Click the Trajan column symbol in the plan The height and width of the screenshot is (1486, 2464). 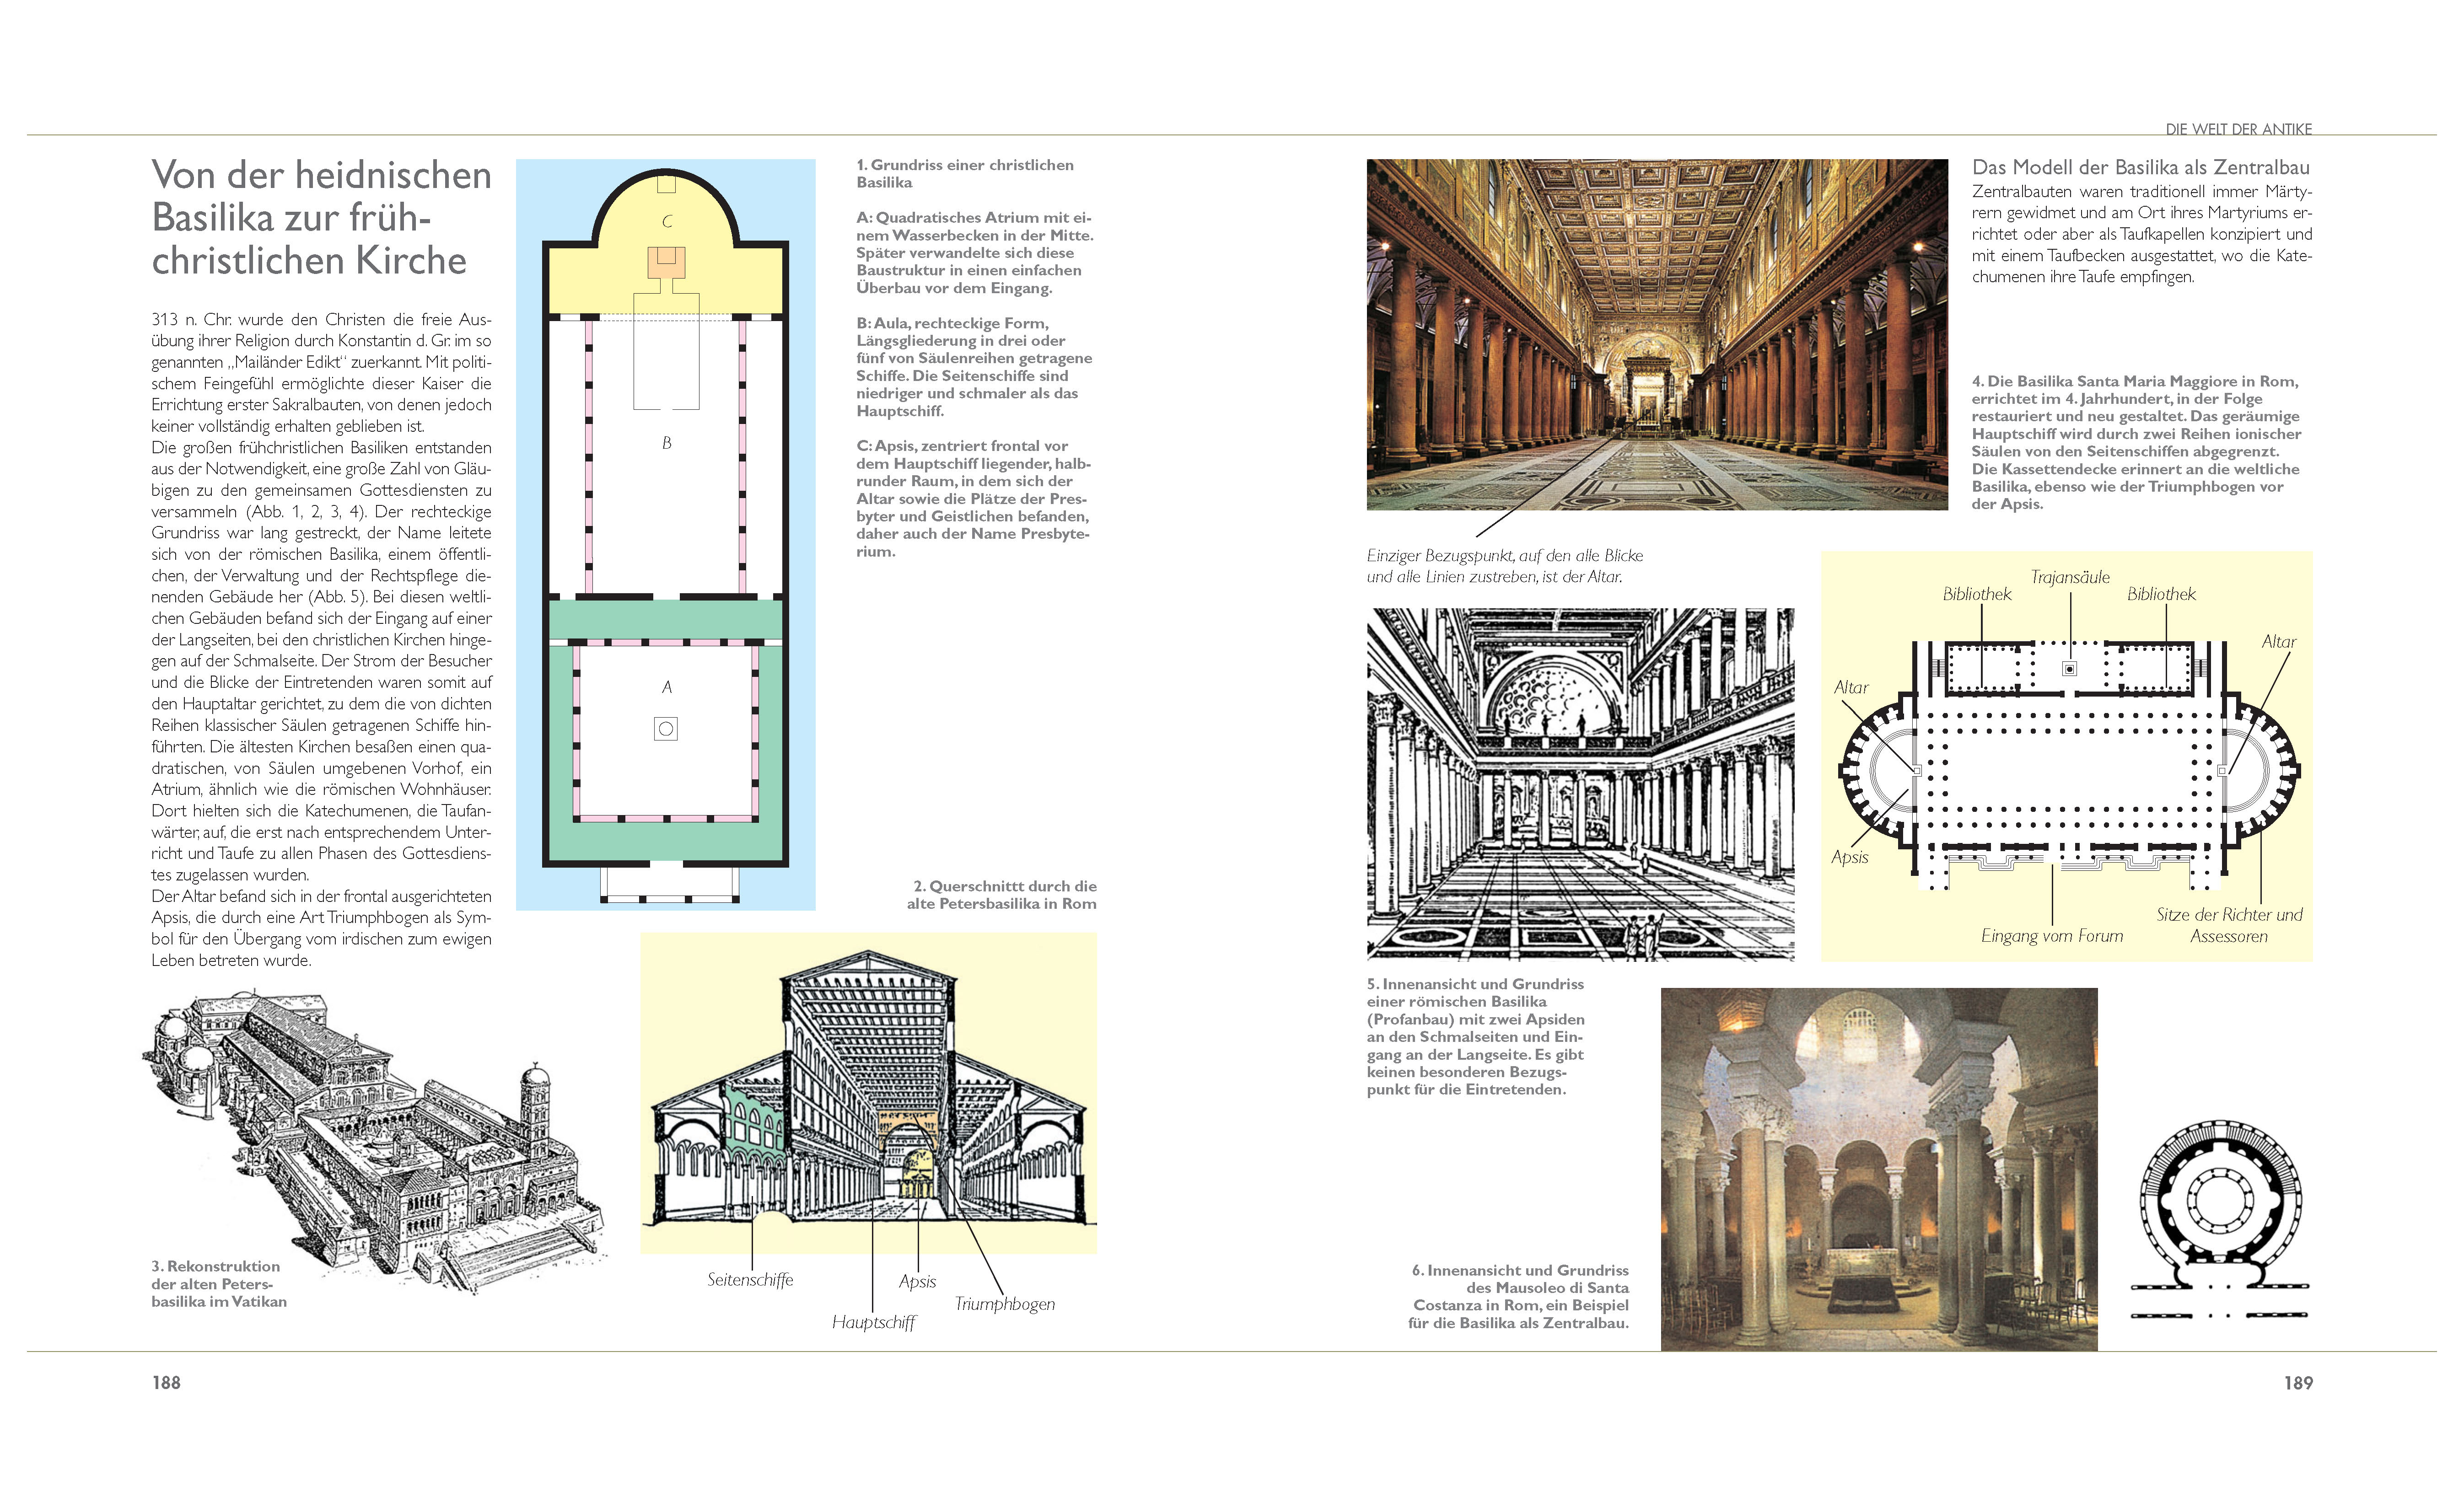[x=2069, y=668]
